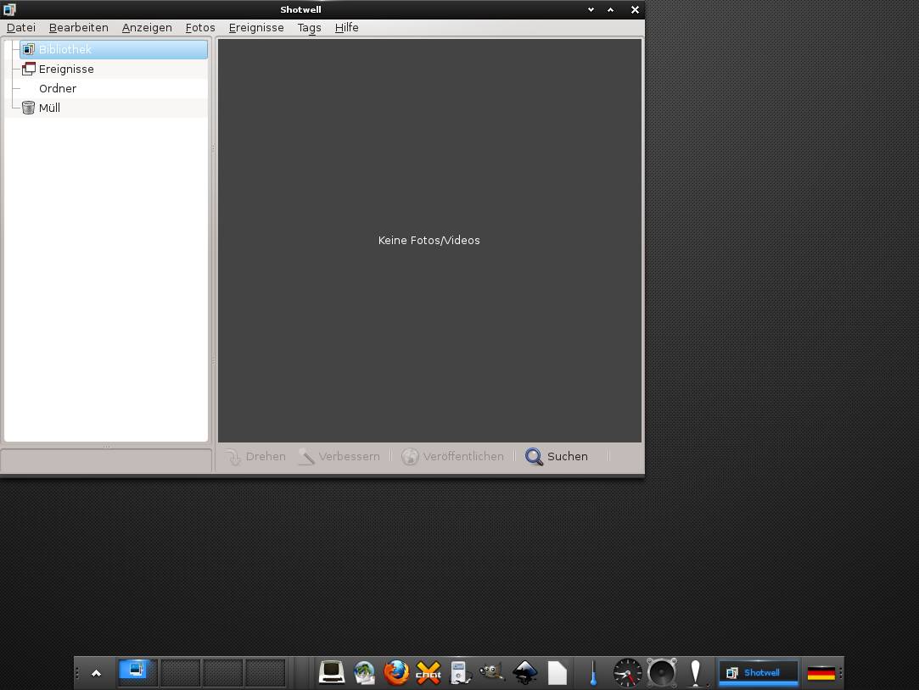Click the Verbessern enhance button
This screenshot has height=690, width=919.
(x=339, y=457)
